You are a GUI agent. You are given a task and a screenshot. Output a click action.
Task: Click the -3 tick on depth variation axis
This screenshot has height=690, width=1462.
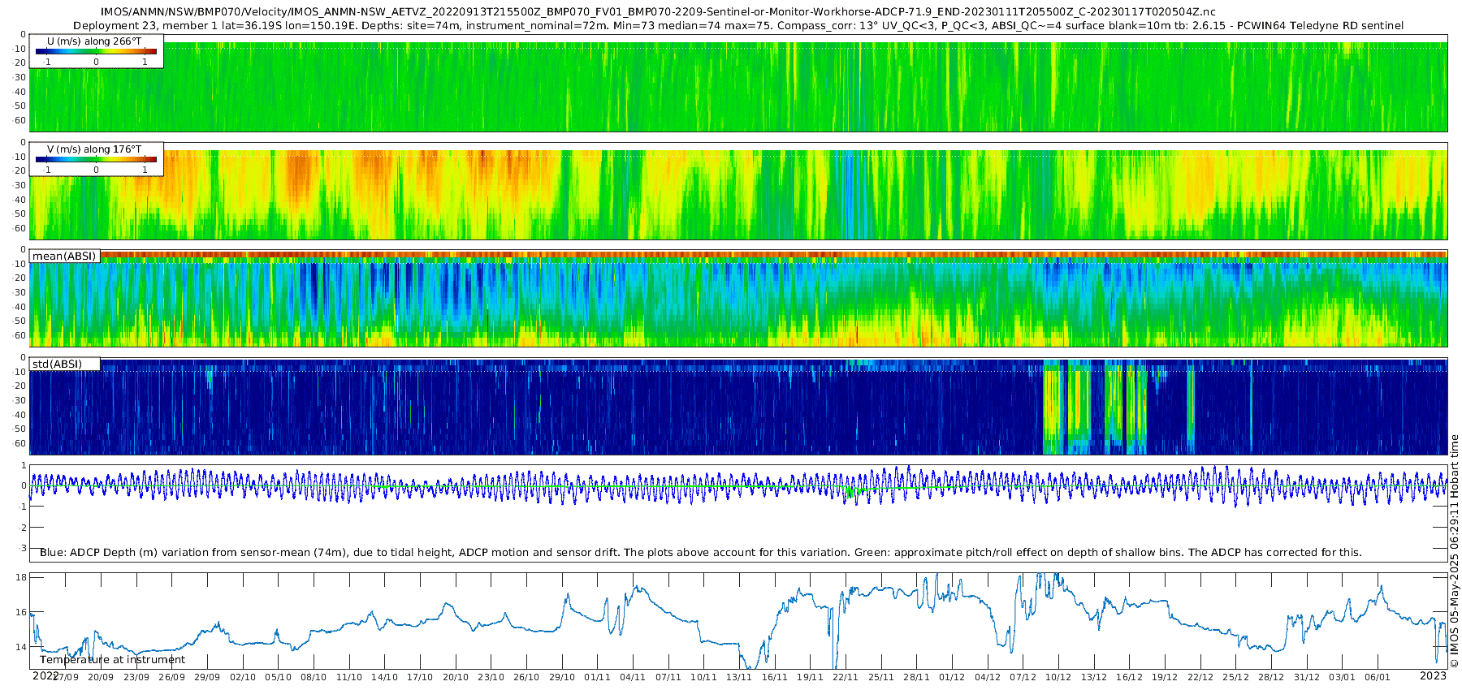(x=23, y=549)
